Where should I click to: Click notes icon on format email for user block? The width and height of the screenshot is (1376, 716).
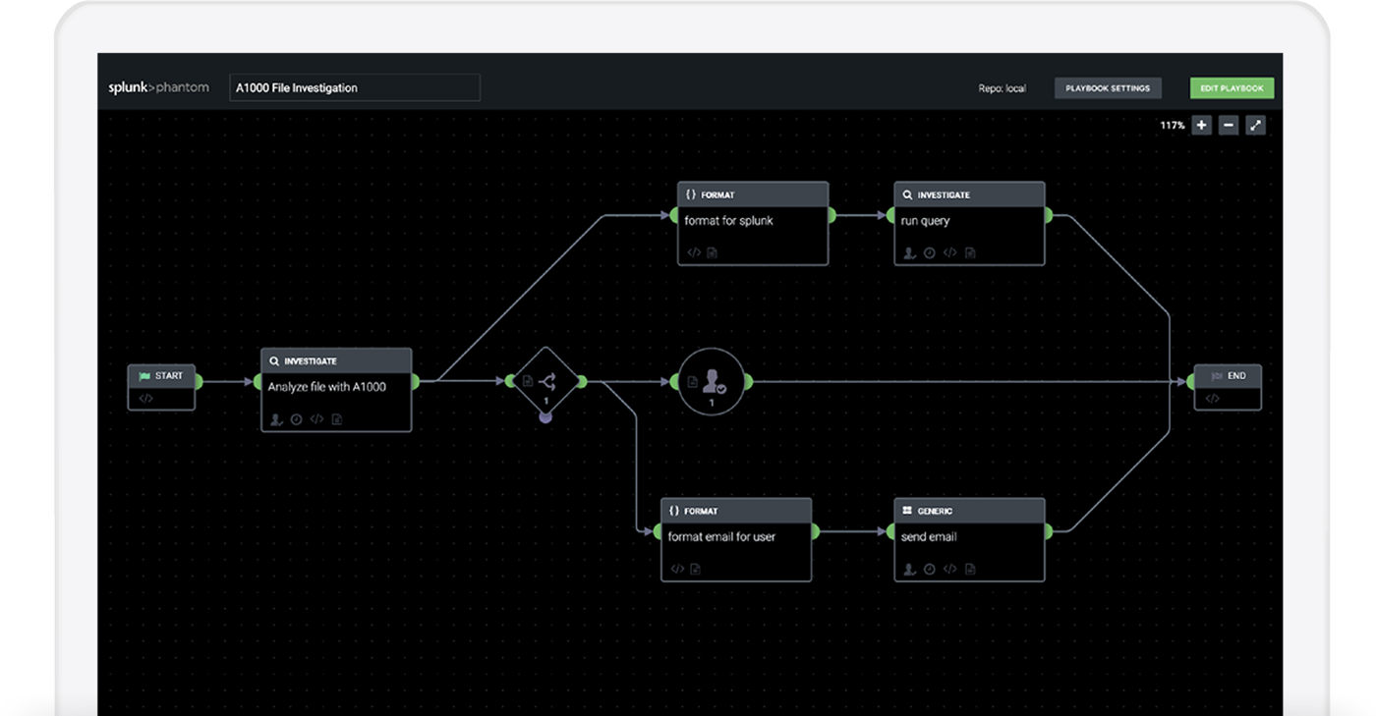696,569
